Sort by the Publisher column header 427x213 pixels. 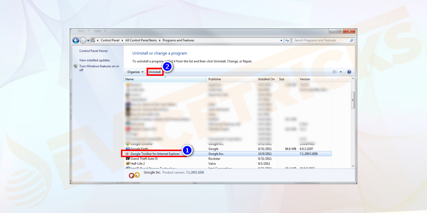pyautogui.click(x=232, y=79)
